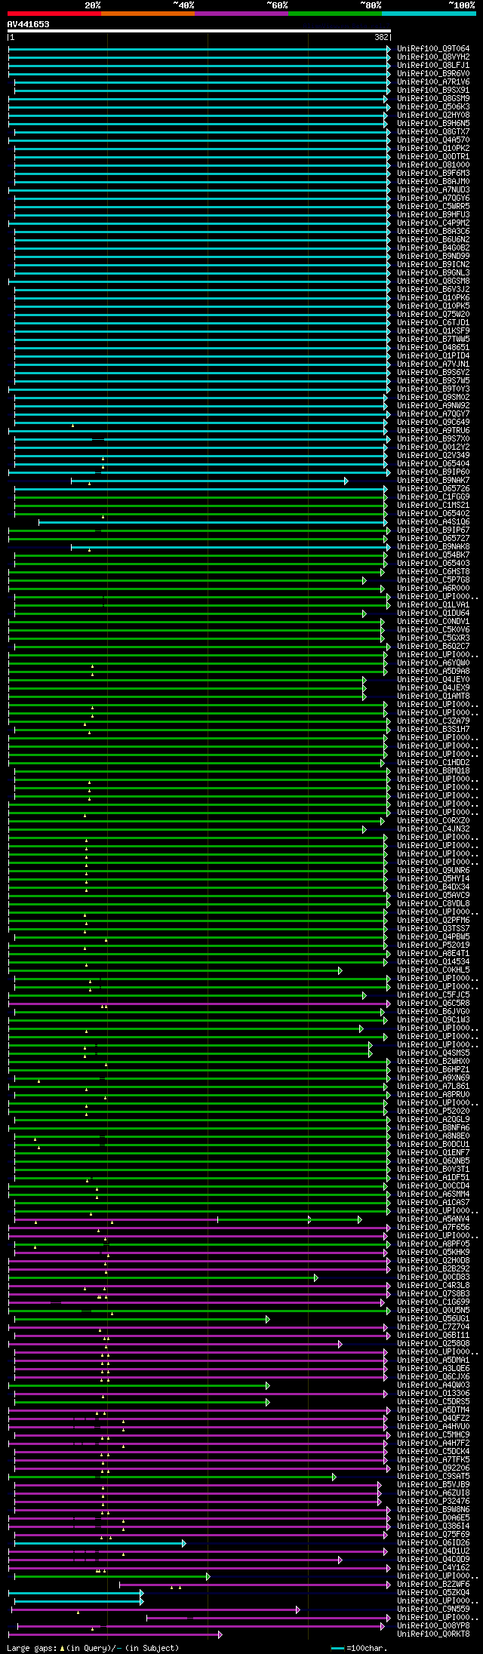Open the UniRef100_Q4A570 hit
Viewport: 483px width, 1654px height.
click(433, 140)
